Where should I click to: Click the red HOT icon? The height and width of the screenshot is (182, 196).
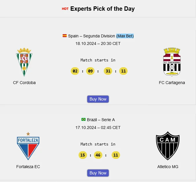pos(65,9)
